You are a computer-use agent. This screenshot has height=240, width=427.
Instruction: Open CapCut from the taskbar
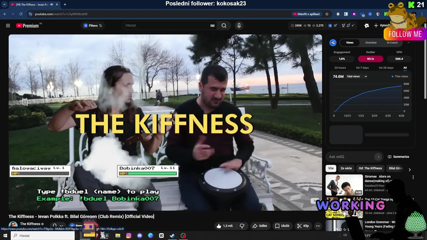(161, 236)
